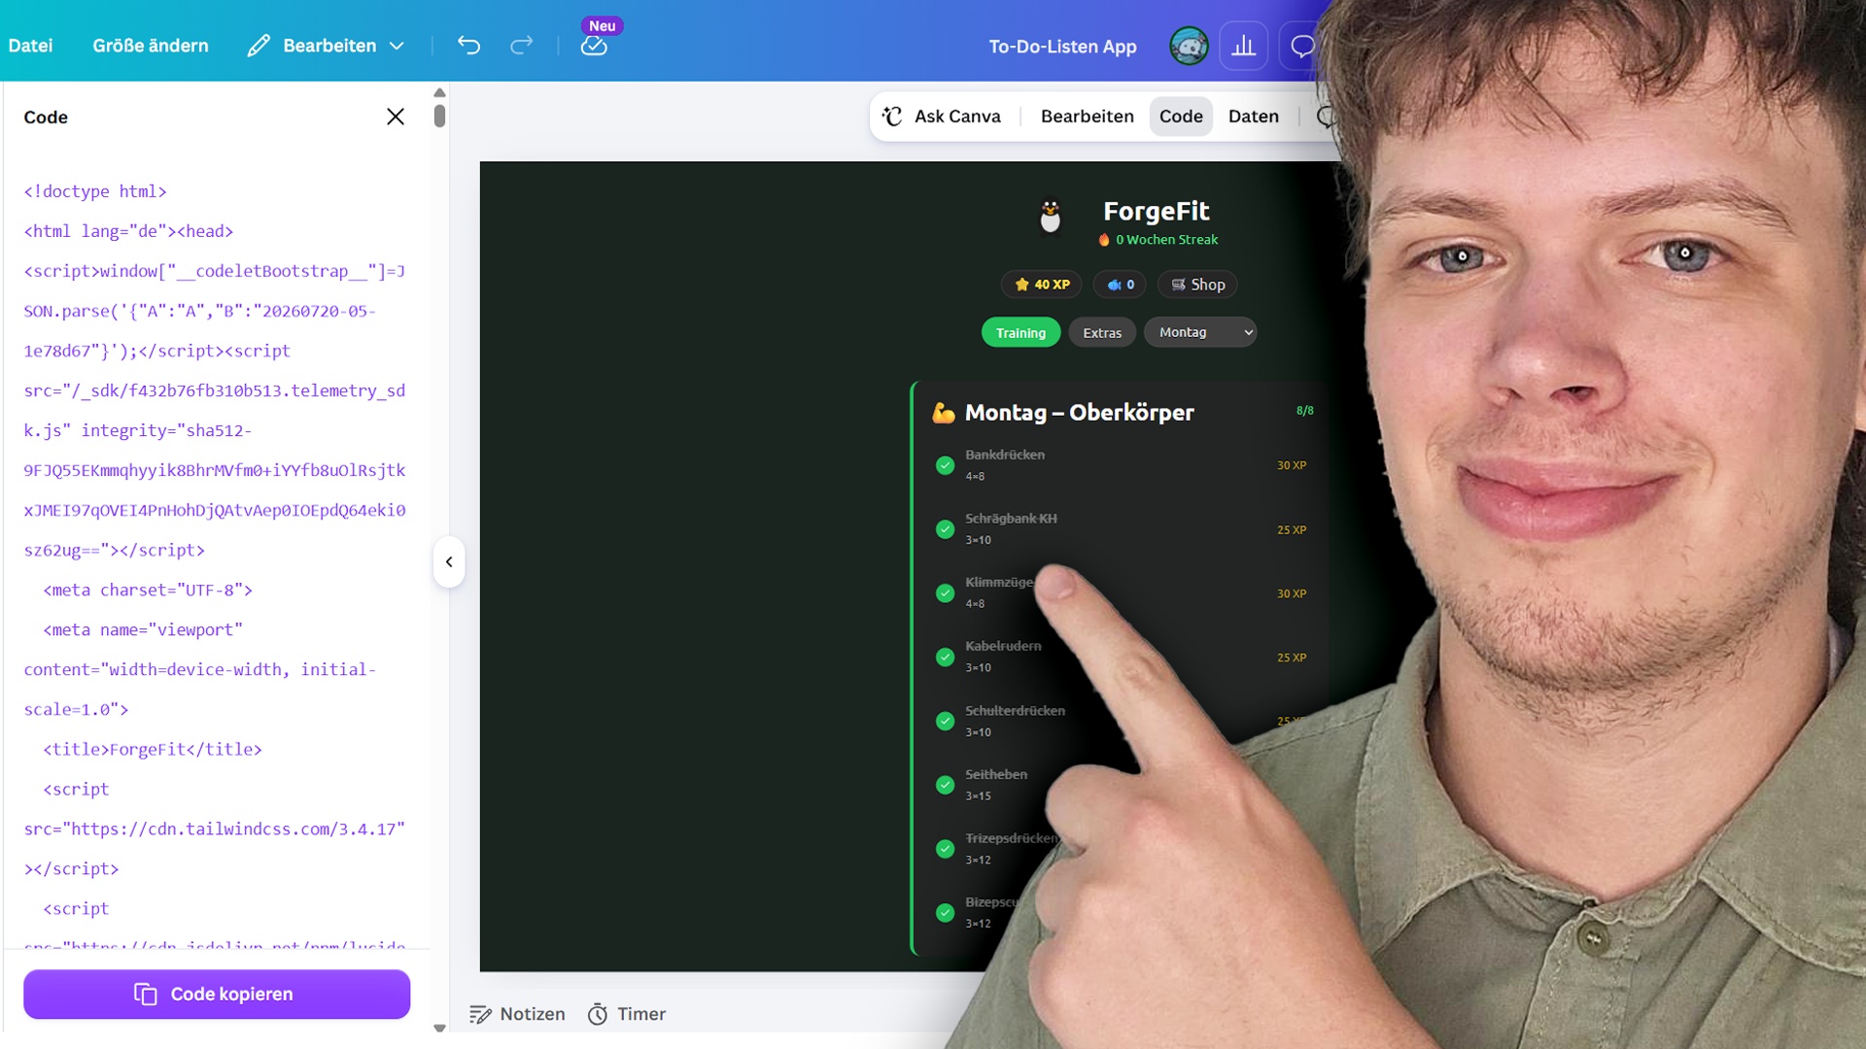Click the fish currency counter
This screenshot has height=1049, width=1866.
pos(1121,285)
